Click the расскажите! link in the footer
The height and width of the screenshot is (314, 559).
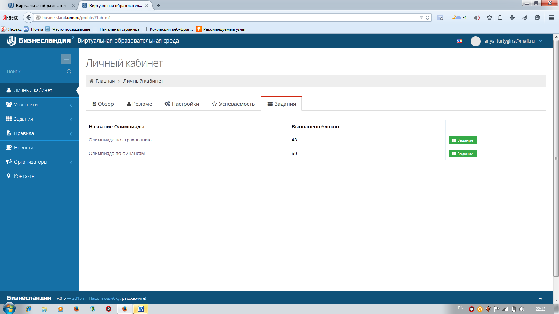134,298
